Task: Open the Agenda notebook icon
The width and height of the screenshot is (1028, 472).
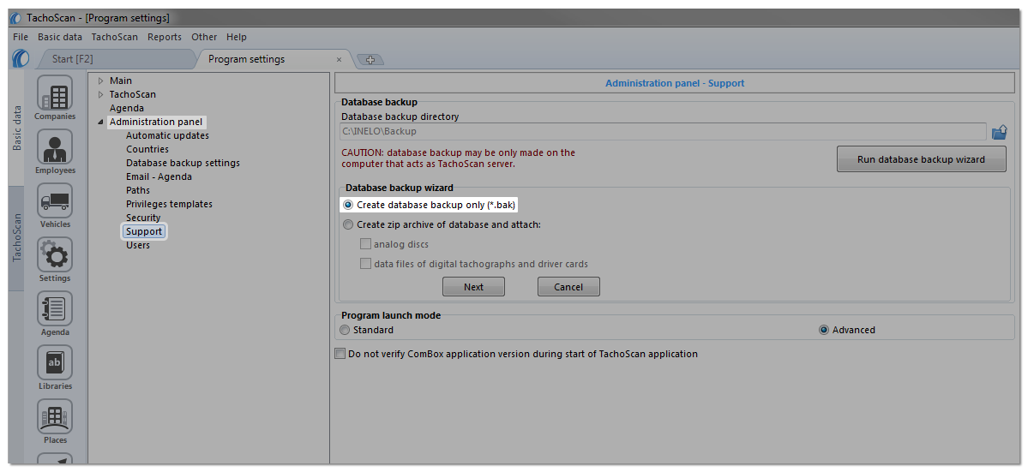Action: point(55,308)
